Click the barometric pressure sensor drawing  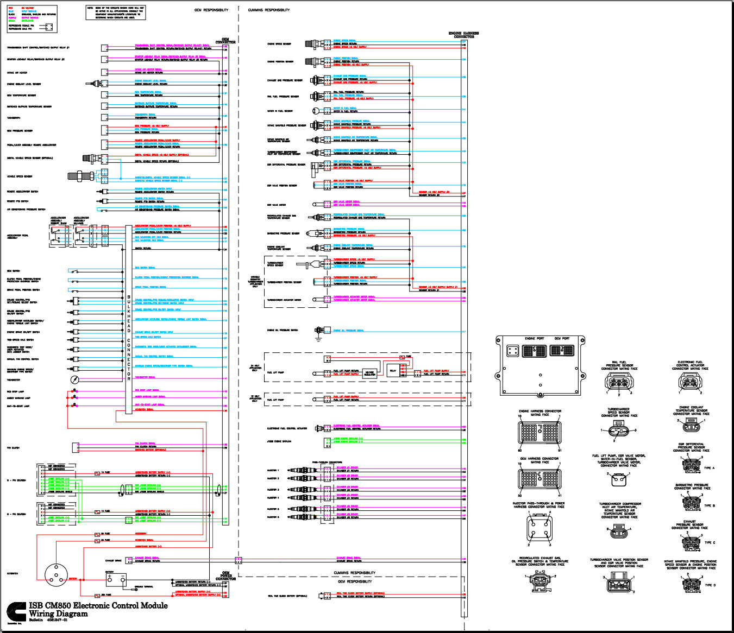click(315, 233)
